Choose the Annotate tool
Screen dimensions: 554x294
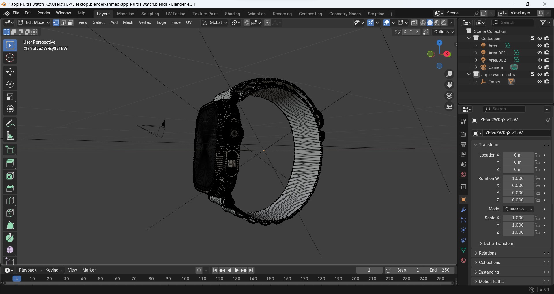tap(10, 123)
